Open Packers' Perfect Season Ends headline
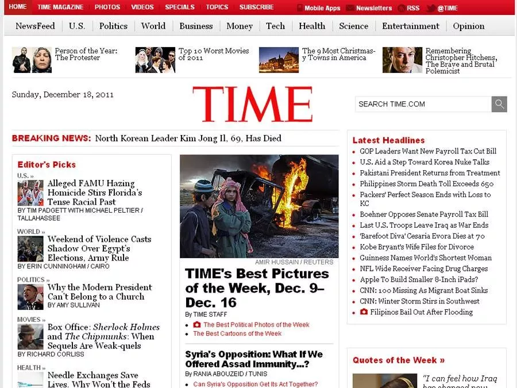The image size is (517, 388). click(x=425, y=199)
